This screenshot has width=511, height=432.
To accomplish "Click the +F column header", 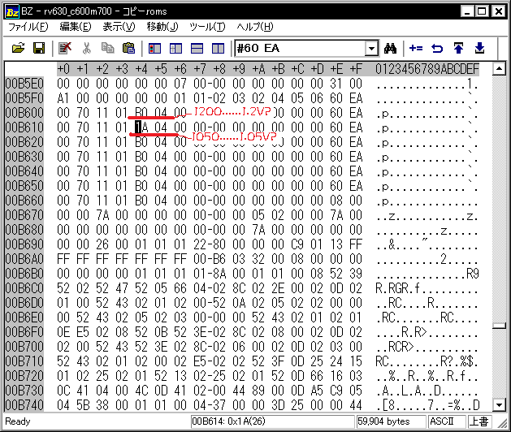I will [x=356, y=69].
